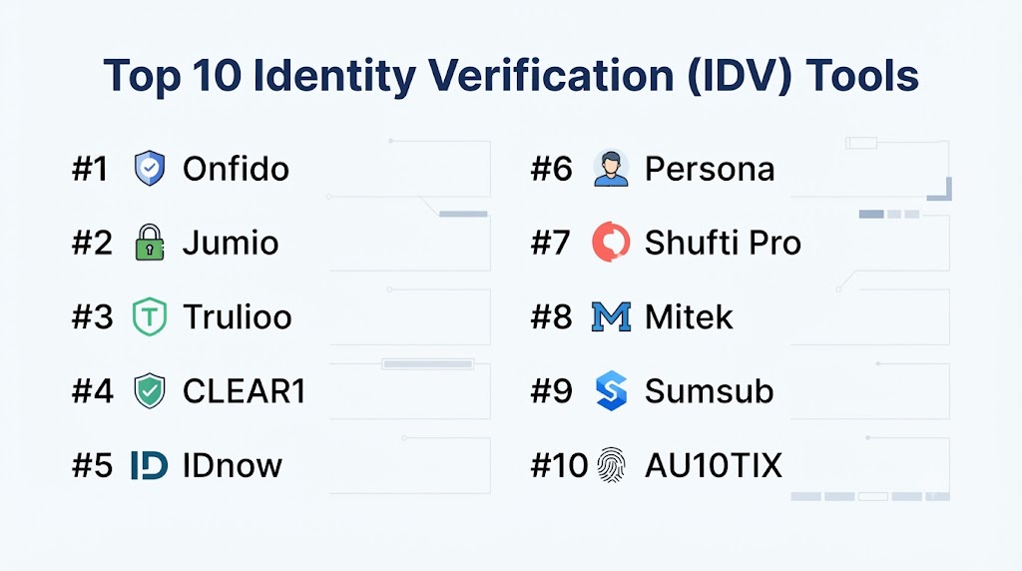
Task: Click the Onfido blue shield checkmark icon
Action: point(150,168)
